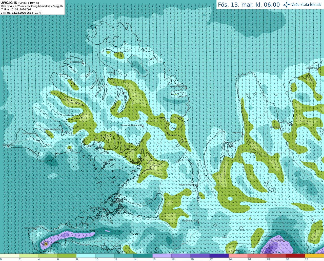Image resolution: width=324 pixels, height=261 pixels.
Task: Click the Æðey label
Action: click(111, 72)
